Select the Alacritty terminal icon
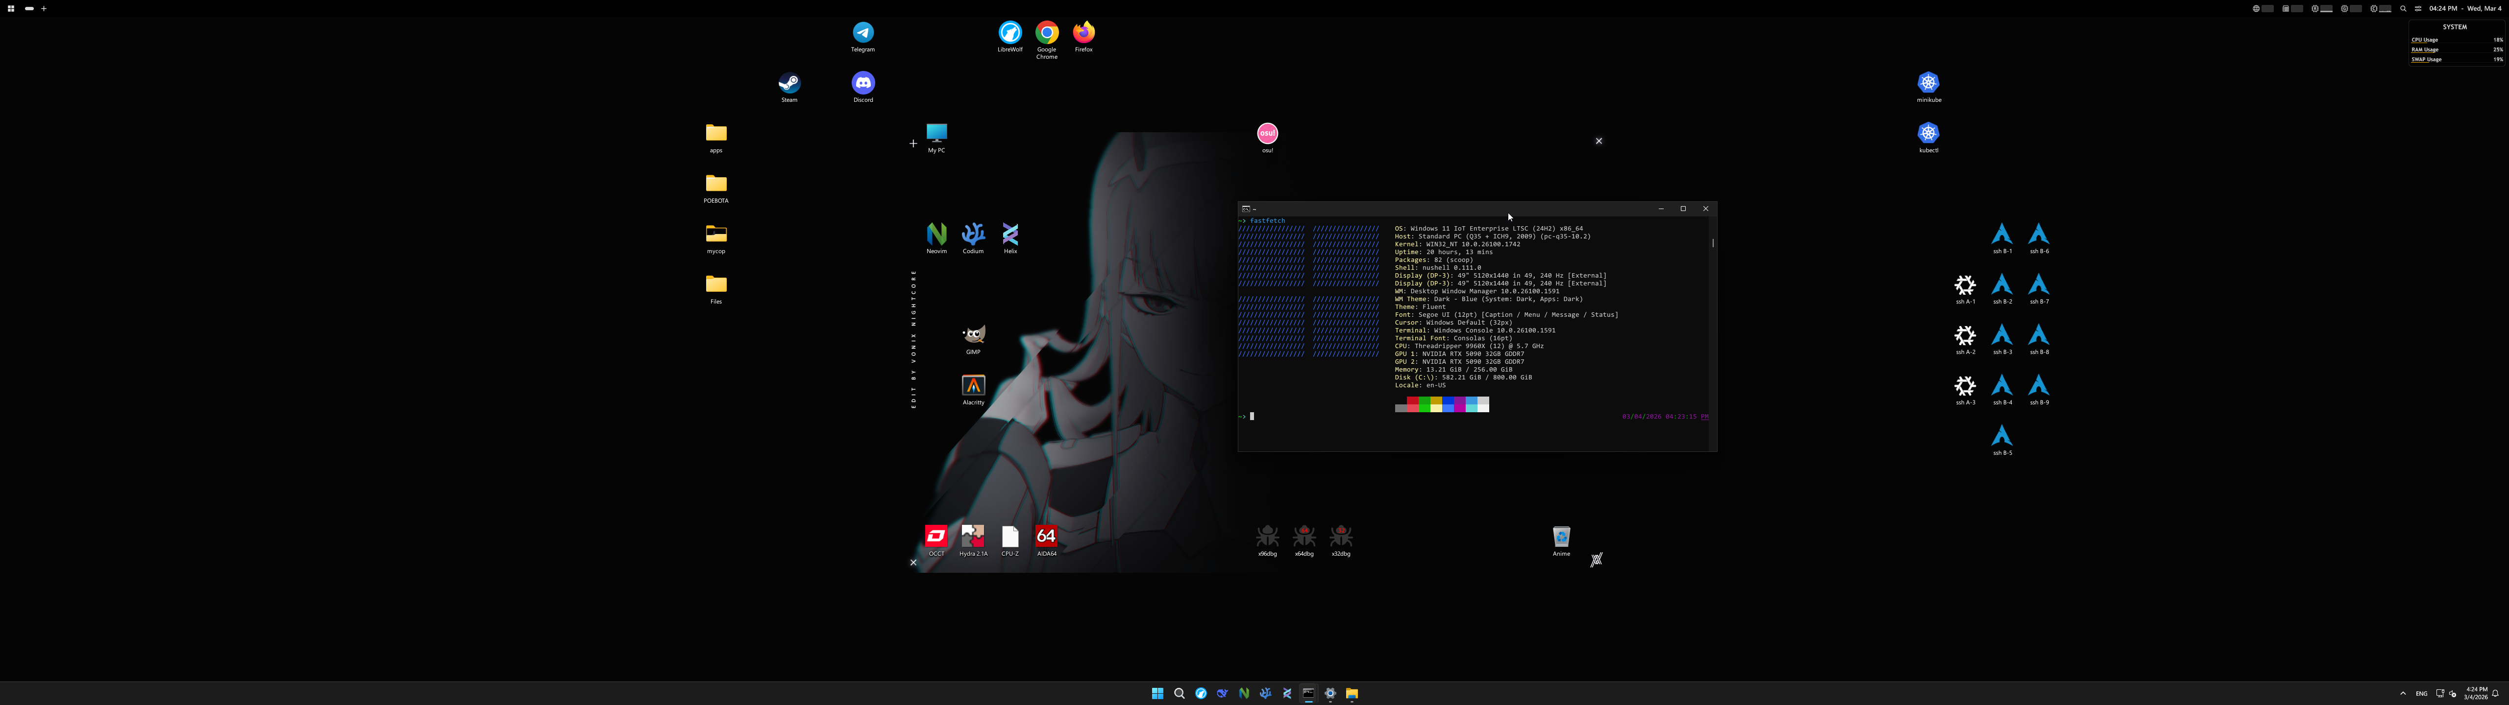Screen dimensions: 2509x705 tap(973, 386)
